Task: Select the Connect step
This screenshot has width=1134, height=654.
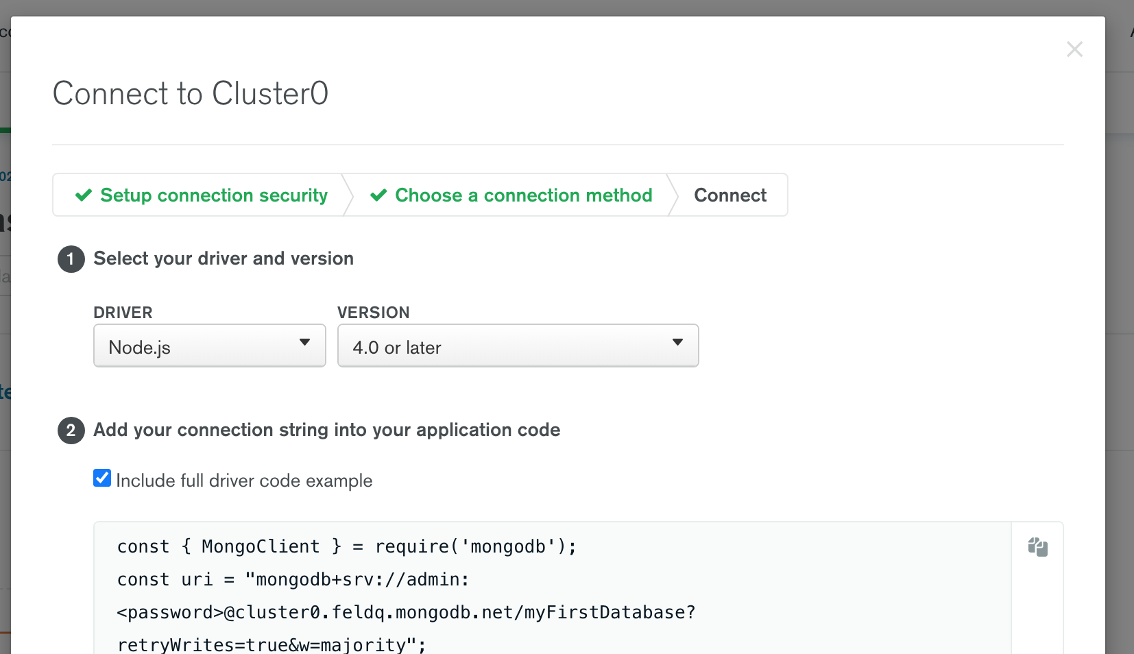Action: tap(730, 195)
